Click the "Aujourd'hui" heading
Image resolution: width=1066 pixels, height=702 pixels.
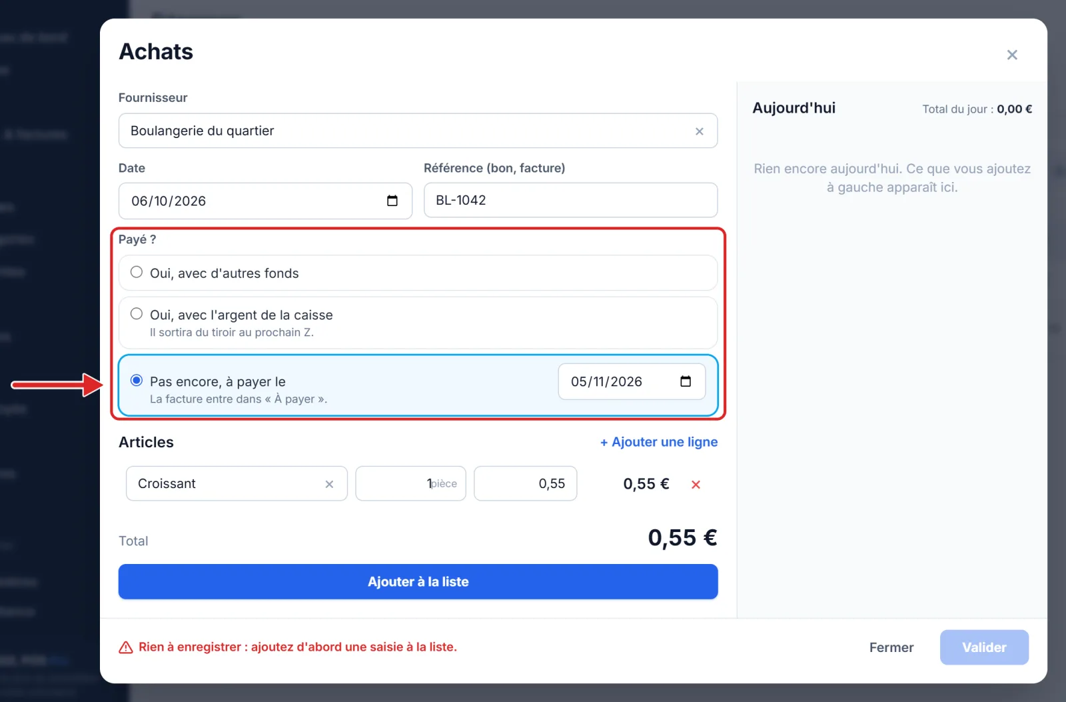(x=794, y=108)
